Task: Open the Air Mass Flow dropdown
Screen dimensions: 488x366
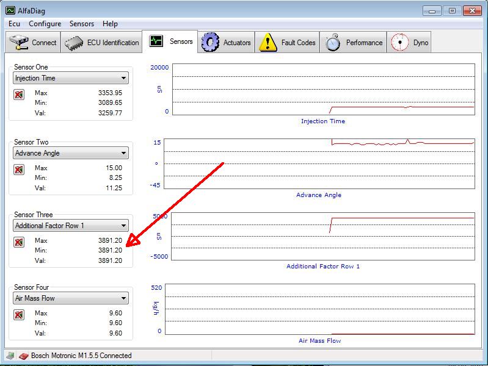Action: click(71, 298)
